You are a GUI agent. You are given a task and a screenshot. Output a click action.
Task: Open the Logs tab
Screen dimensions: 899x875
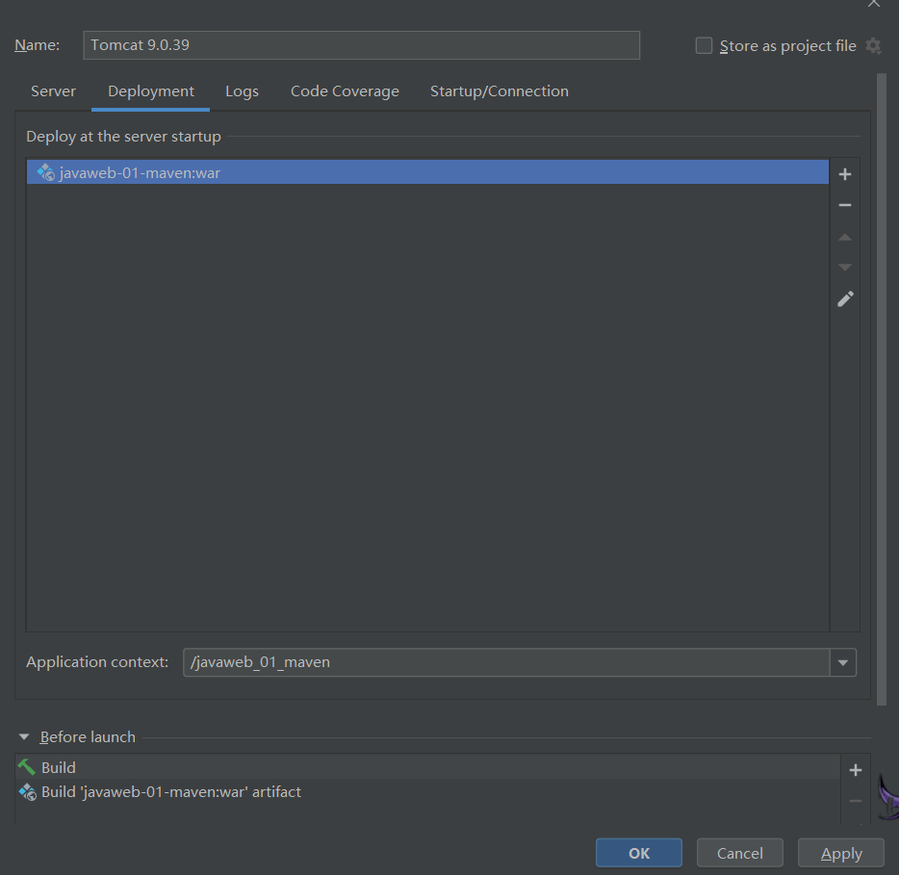point(242,91)
